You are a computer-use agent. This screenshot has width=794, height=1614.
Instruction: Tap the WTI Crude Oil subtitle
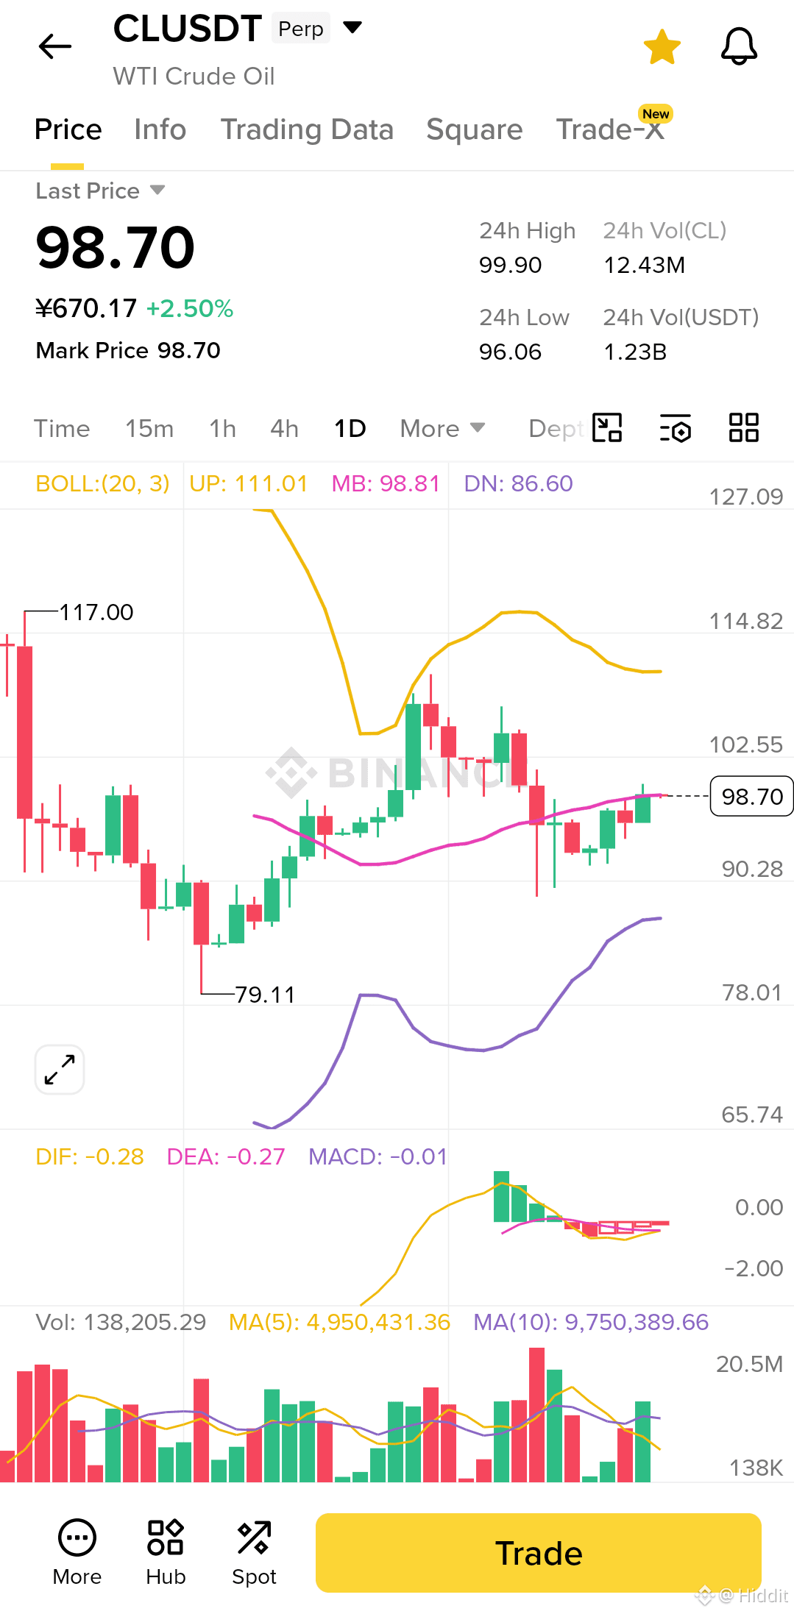pyautogui.click(x=194, y=76)
